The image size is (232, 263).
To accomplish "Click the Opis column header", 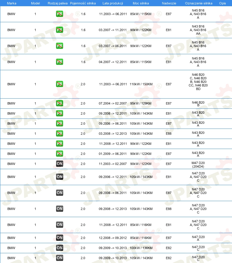I will click(223, 3).
